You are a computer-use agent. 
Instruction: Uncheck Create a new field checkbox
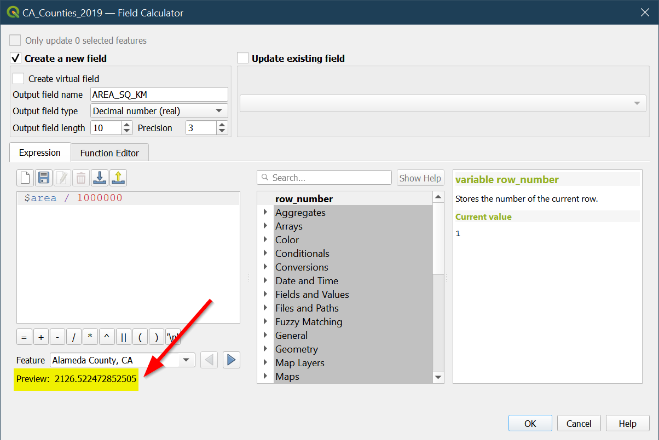pyautogui.click(x=16, y=58)
